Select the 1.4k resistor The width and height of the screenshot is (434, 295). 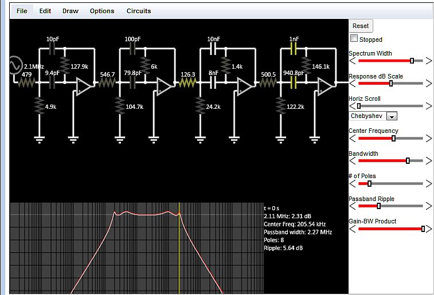tap(225, 66)
